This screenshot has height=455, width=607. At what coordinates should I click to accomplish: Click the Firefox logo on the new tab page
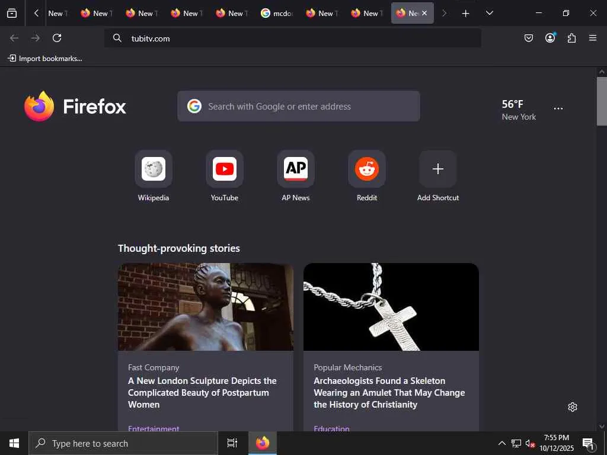tap(75, 106)
